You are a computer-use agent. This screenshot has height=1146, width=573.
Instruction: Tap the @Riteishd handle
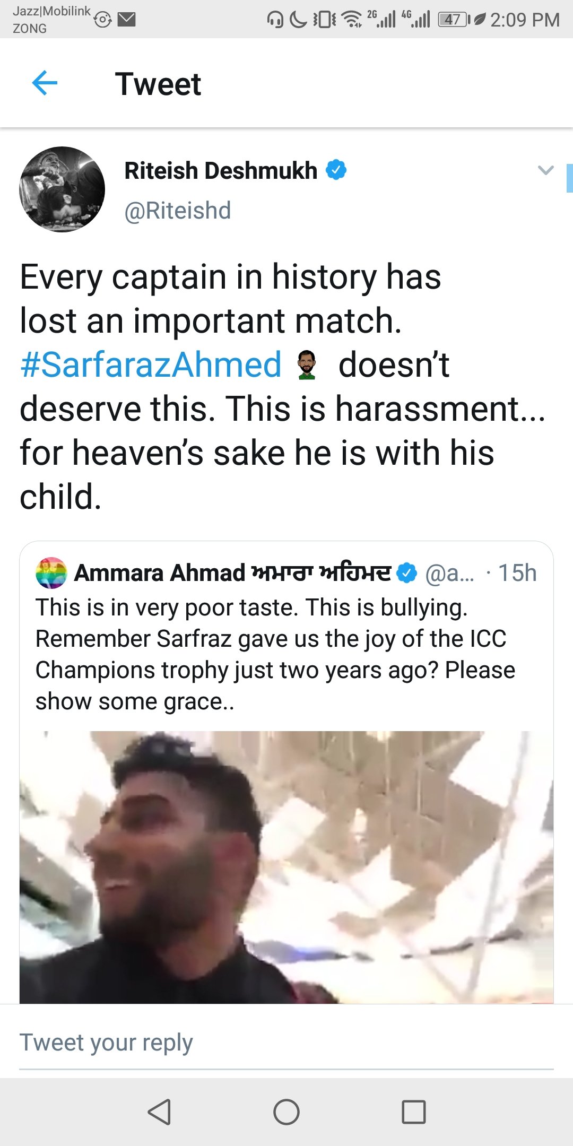[x=178, y=211]
